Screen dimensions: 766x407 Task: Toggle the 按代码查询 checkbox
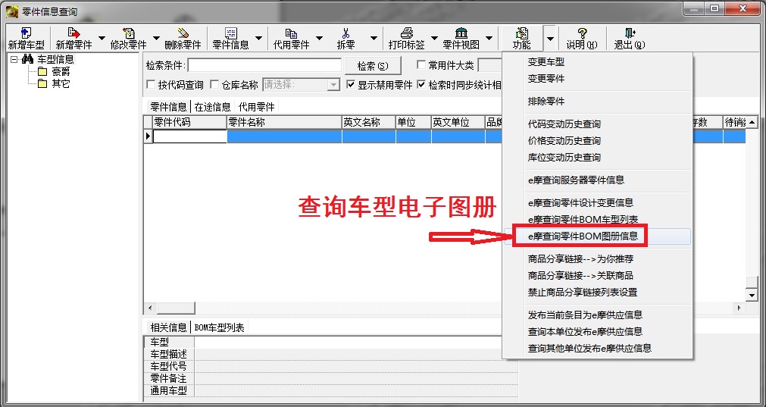point(151,85)
